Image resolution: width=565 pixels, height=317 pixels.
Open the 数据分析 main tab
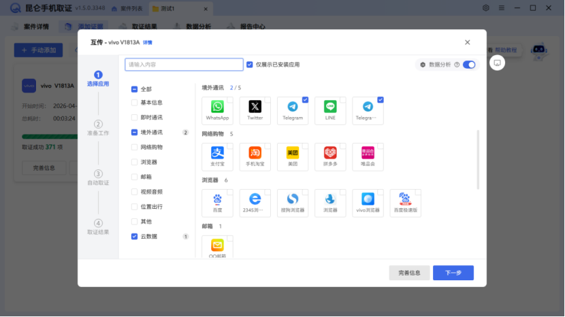click(x=193, y=27)
